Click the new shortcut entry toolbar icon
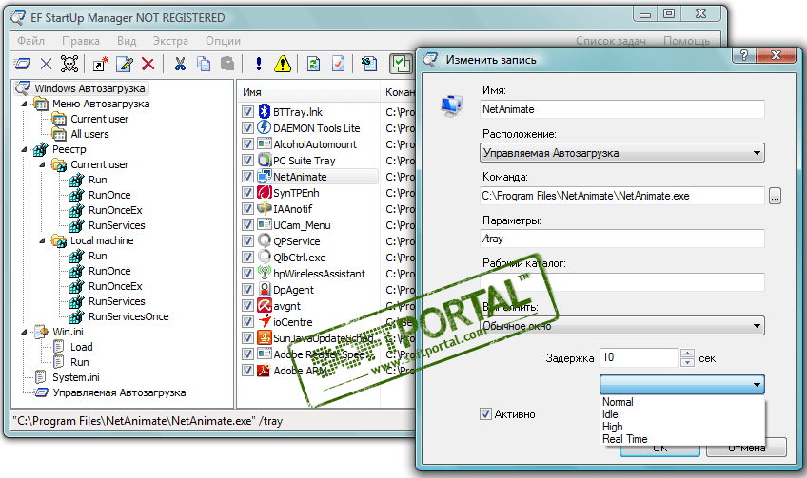The height and width of the screenshot is (478, 807). [100, 64]
